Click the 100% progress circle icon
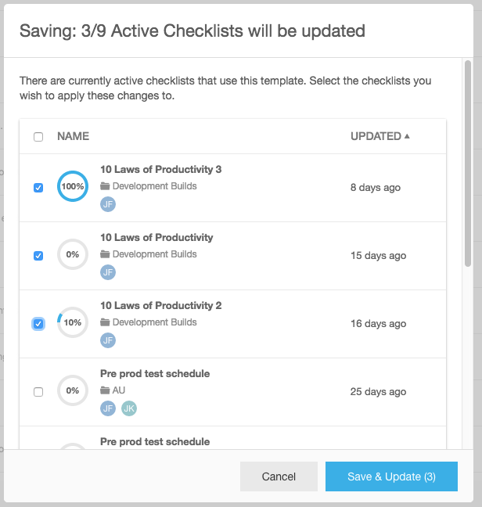482x507 pixels. (73, 187)
